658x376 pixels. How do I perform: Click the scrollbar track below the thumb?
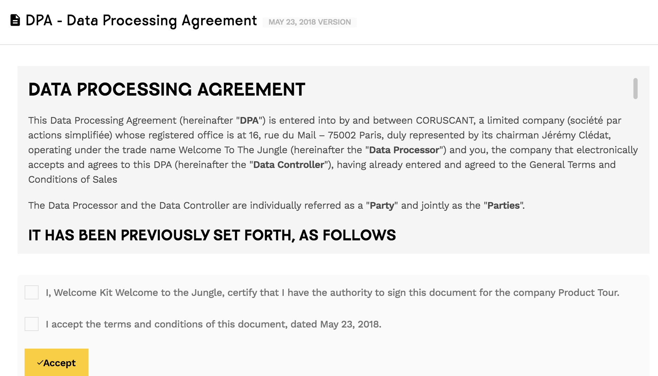point(636,176)
